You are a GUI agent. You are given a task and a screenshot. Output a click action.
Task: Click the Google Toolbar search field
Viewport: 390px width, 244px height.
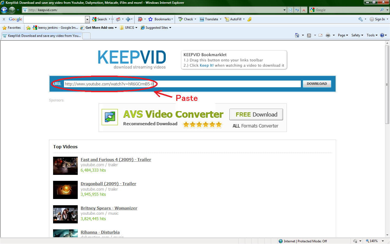54,19
